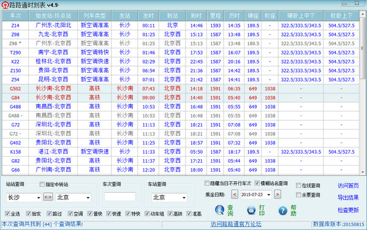Viewport: 367px width, 230px height.
Task: Click the 车次查询 input field
Action: 120,196
